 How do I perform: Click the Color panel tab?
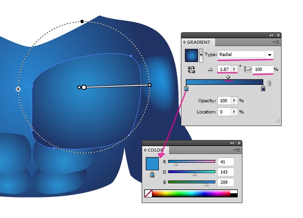(x=156, y=150)
